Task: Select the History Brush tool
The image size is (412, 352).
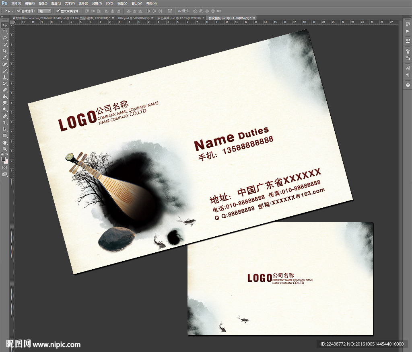Action: tap(5, 84)
